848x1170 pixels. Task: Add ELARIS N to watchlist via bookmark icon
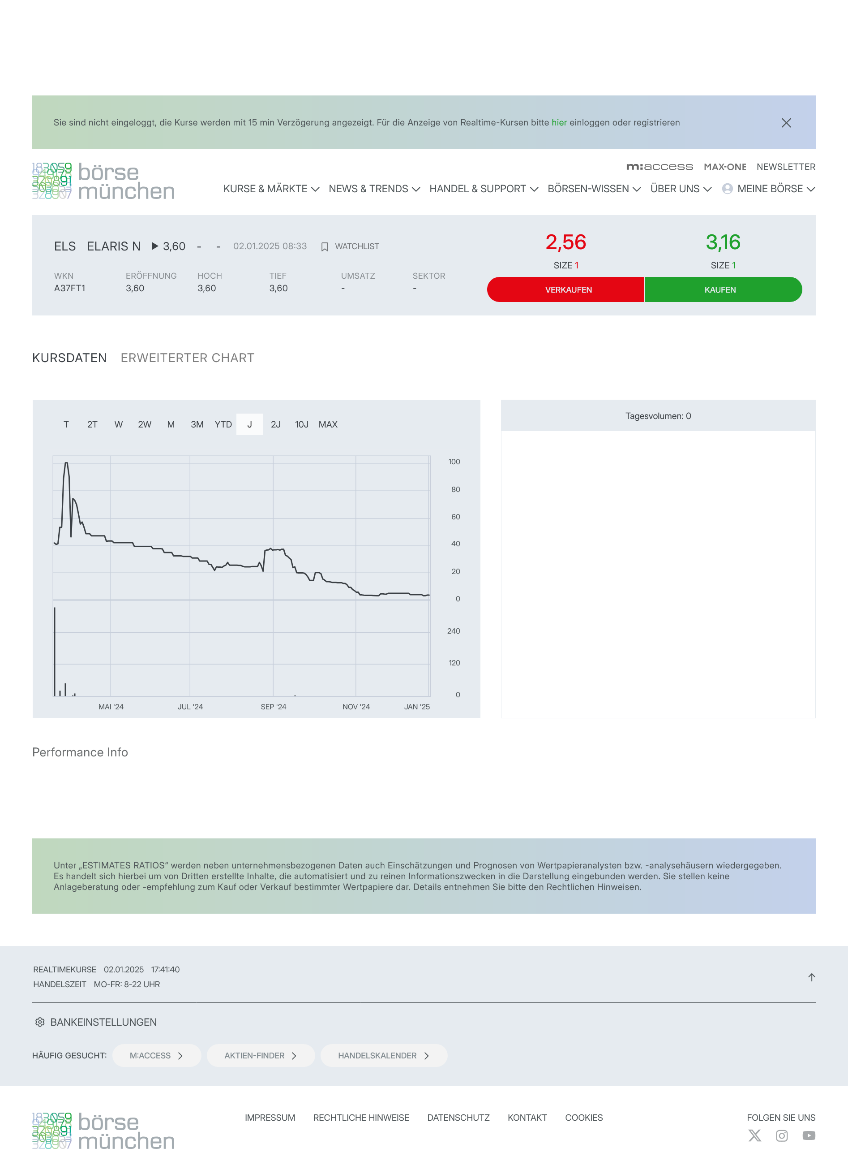[325, 246]
